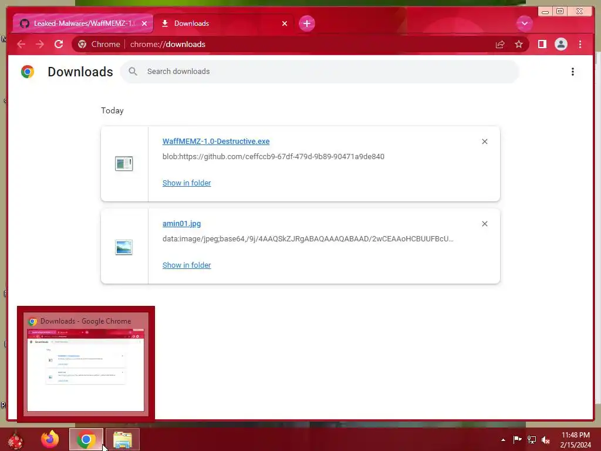Open the tab search dropdown arrow

coord(524,23)
